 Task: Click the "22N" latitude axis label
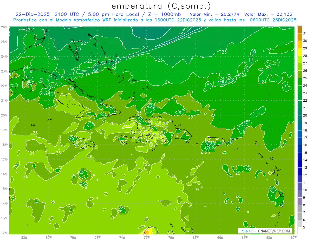(4, 86)
